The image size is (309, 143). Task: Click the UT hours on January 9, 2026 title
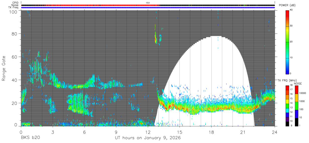(x=148, y=138)
